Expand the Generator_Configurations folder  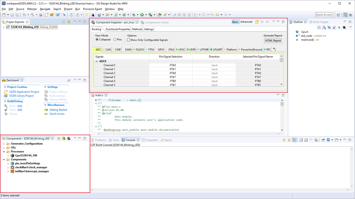(3, 144)
